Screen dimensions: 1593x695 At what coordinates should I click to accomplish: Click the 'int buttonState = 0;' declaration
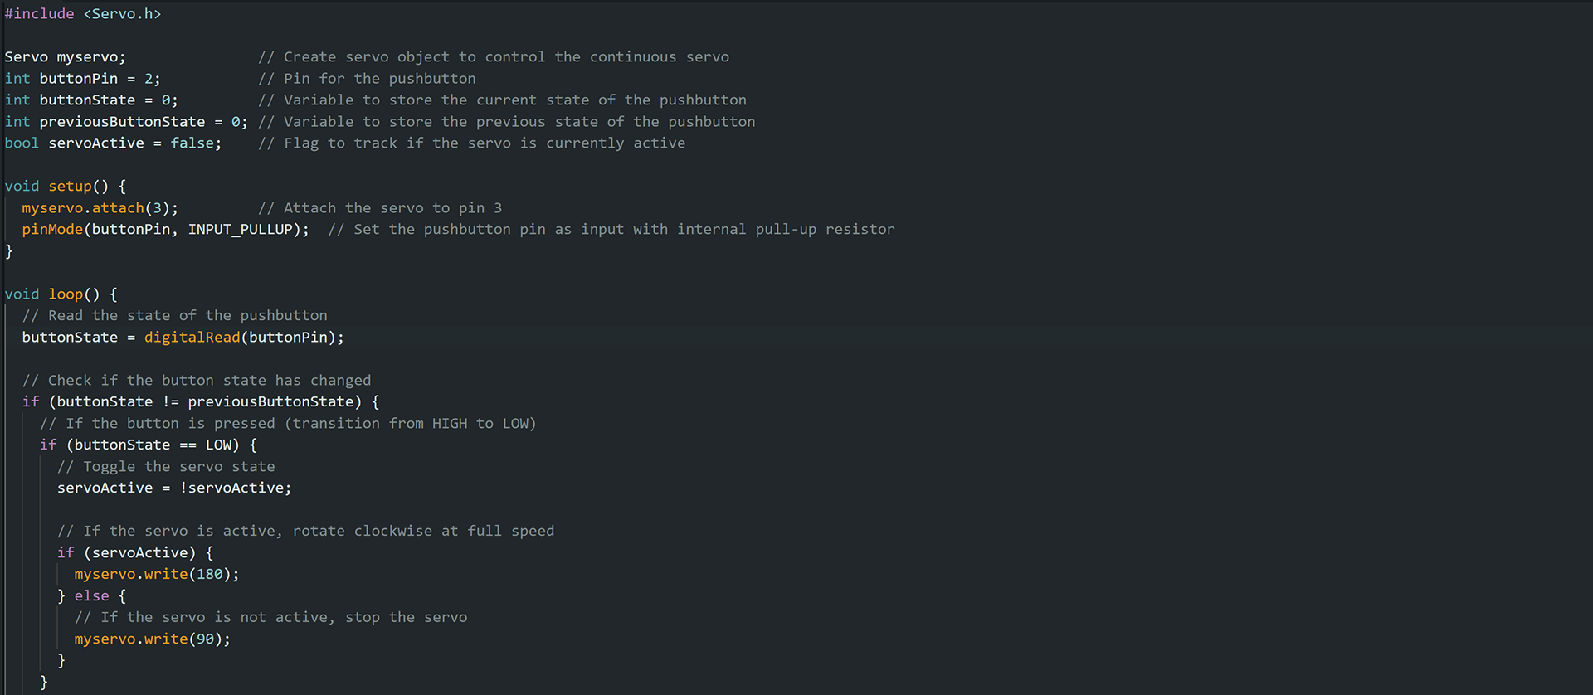tap(91, 100)
